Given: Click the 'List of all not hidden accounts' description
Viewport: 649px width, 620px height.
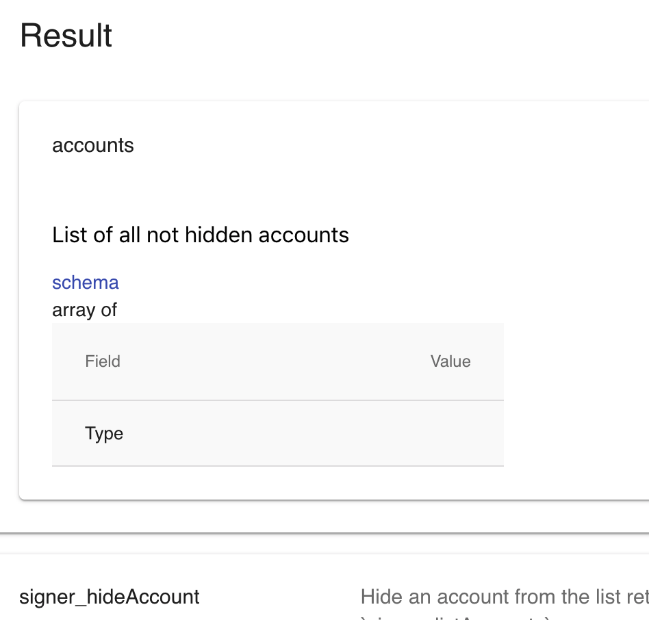Looking at the screenshot, I should pos(201,235).
